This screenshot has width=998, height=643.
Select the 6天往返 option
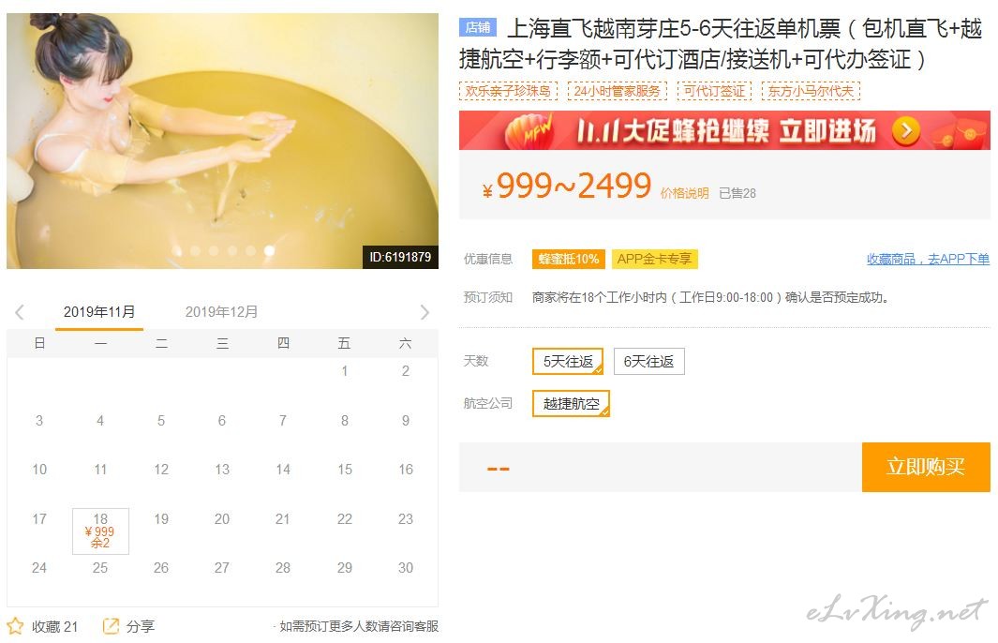click(648, 362)
